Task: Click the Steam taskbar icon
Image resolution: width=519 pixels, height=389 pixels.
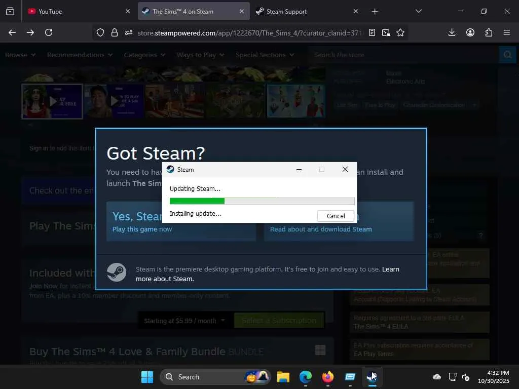Action: click(x=372, y=377)
